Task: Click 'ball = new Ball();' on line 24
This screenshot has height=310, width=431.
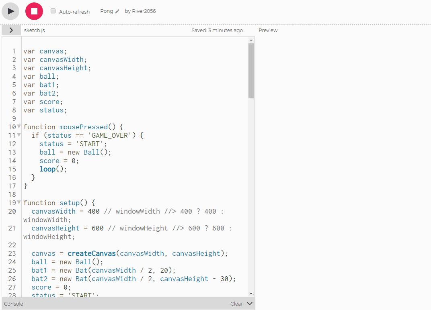Action: (x=68, y=262)
